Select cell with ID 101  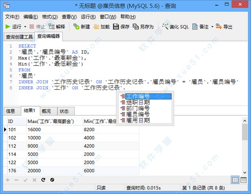pos(17,129)
